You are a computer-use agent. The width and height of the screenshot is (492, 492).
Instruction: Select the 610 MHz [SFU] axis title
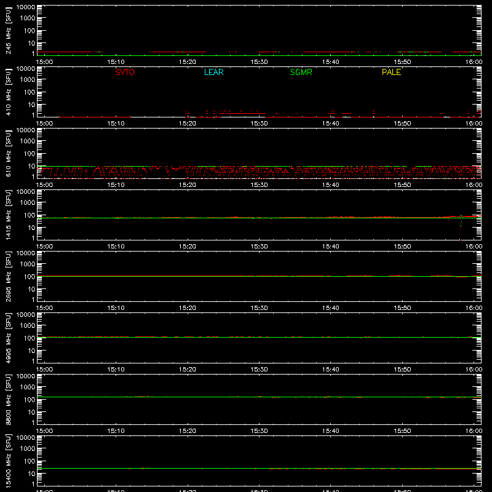point(8,154)
